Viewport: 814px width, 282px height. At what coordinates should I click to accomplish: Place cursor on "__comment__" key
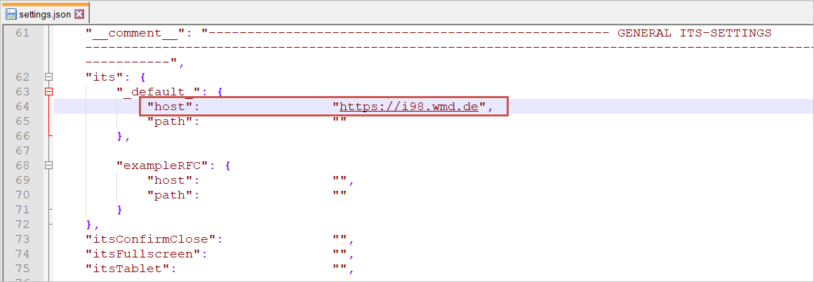point(139,33)
